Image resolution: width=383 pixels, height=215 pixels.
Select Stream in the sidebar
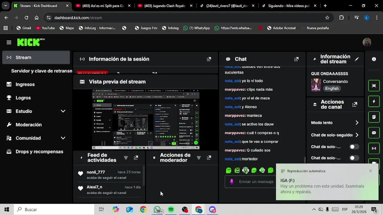point(36,58)
